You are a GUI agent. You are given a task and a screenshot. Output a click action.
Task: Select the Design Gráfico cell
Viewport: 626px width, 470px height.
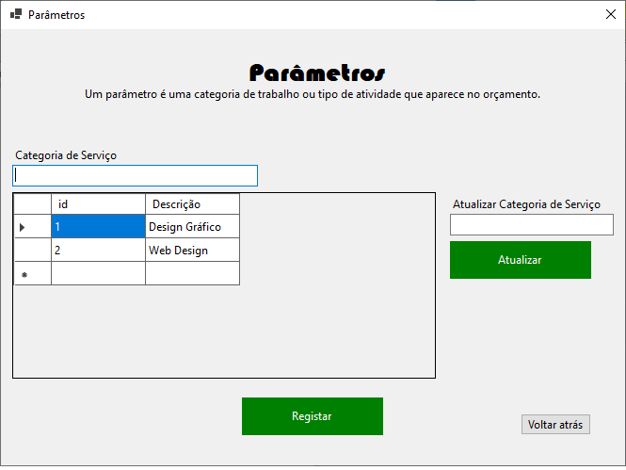tap(192, 227)
